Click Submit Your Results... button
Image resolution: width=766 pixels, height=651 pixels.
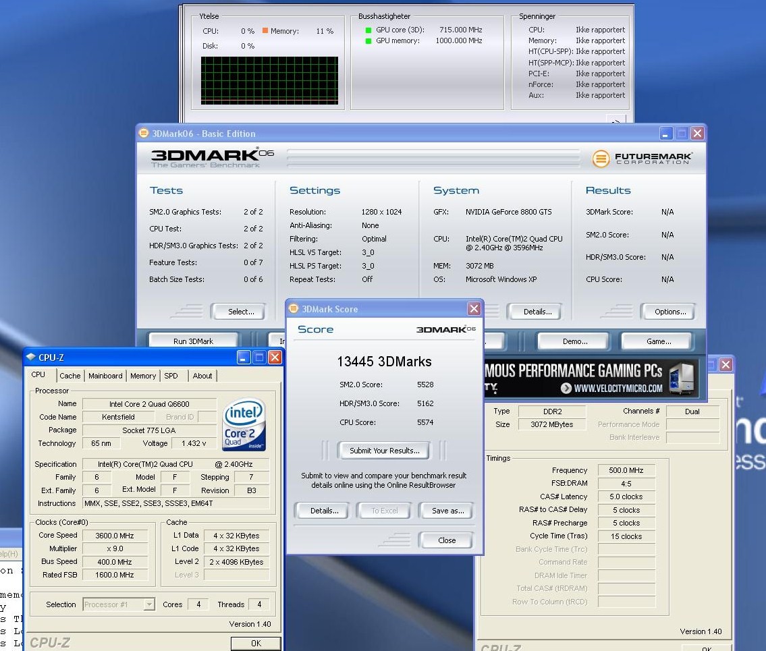385,450
